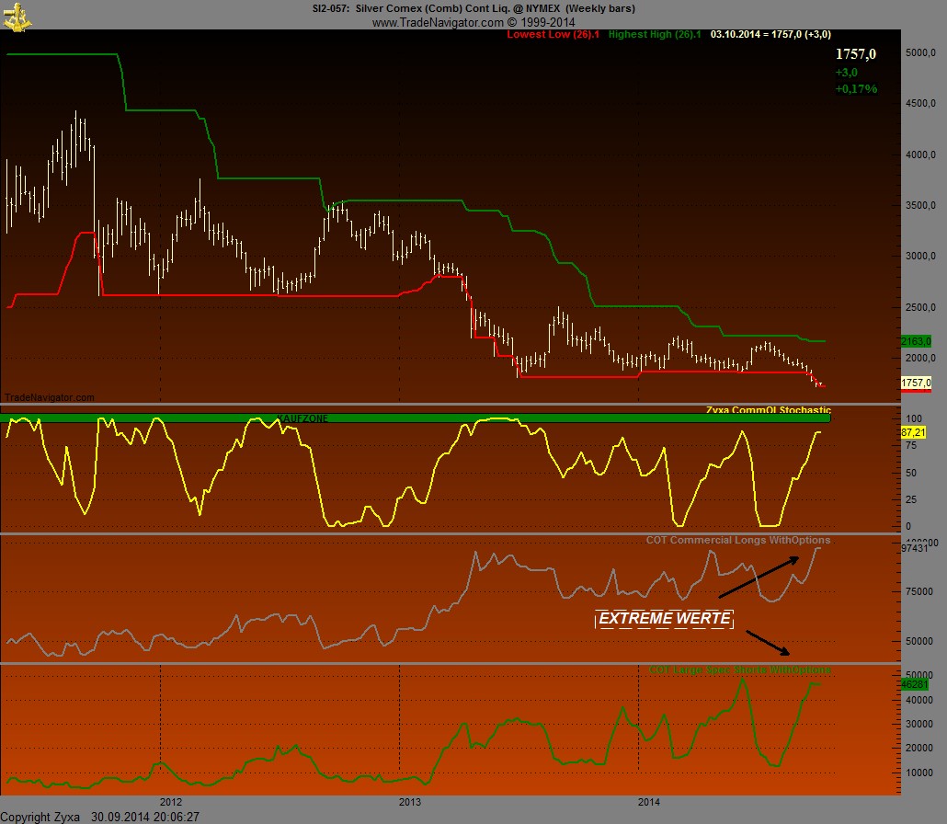Select the 'COT Commercial Longs WithOptions' pane title

point(738,540)
